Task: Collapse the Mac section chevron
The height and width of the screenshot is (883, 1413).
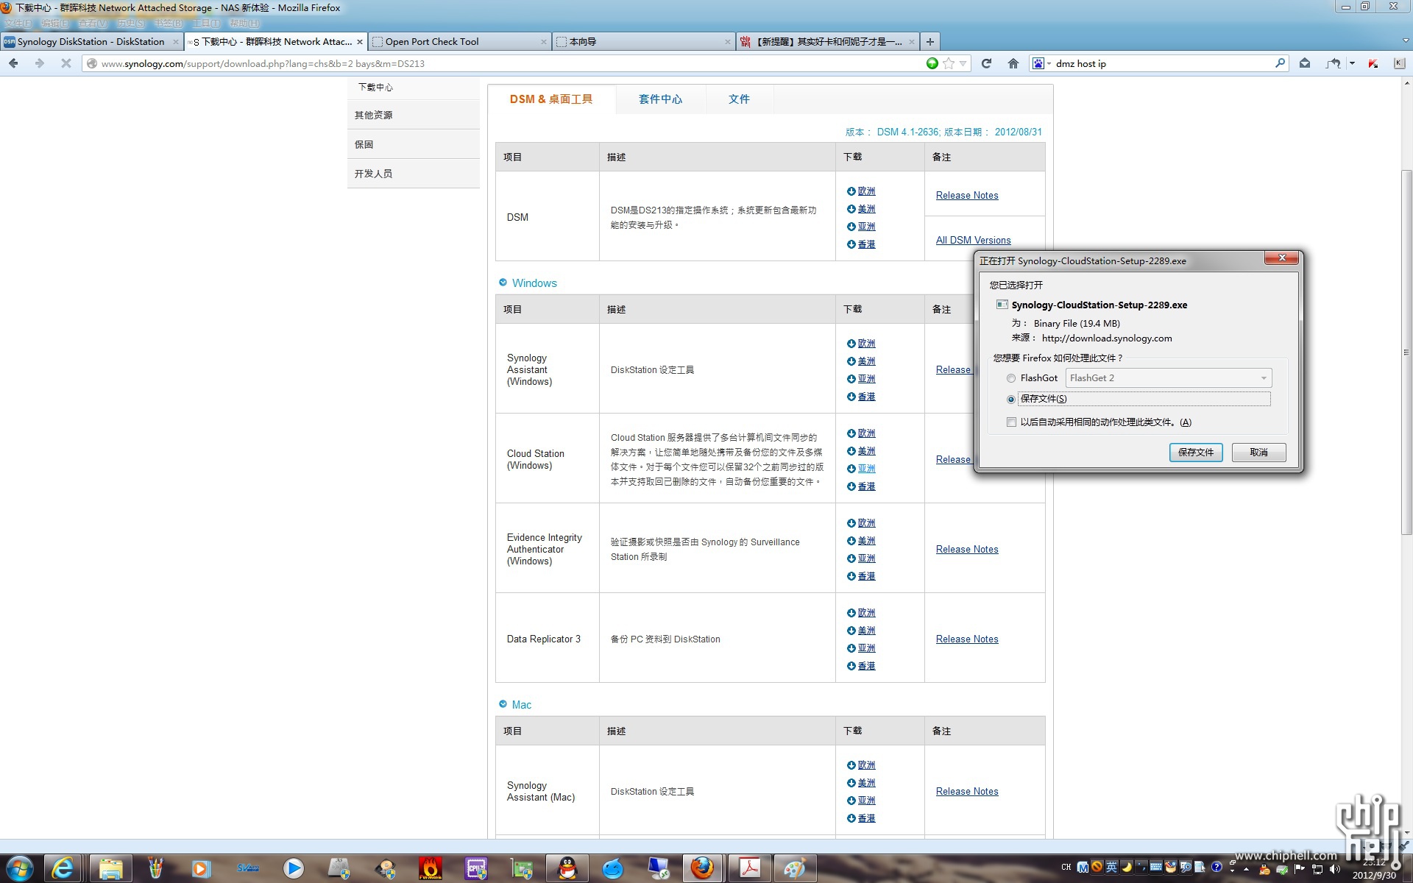Action: 503,704
